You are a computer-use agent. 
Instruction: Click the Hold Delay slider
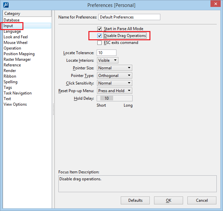(114, 98)
